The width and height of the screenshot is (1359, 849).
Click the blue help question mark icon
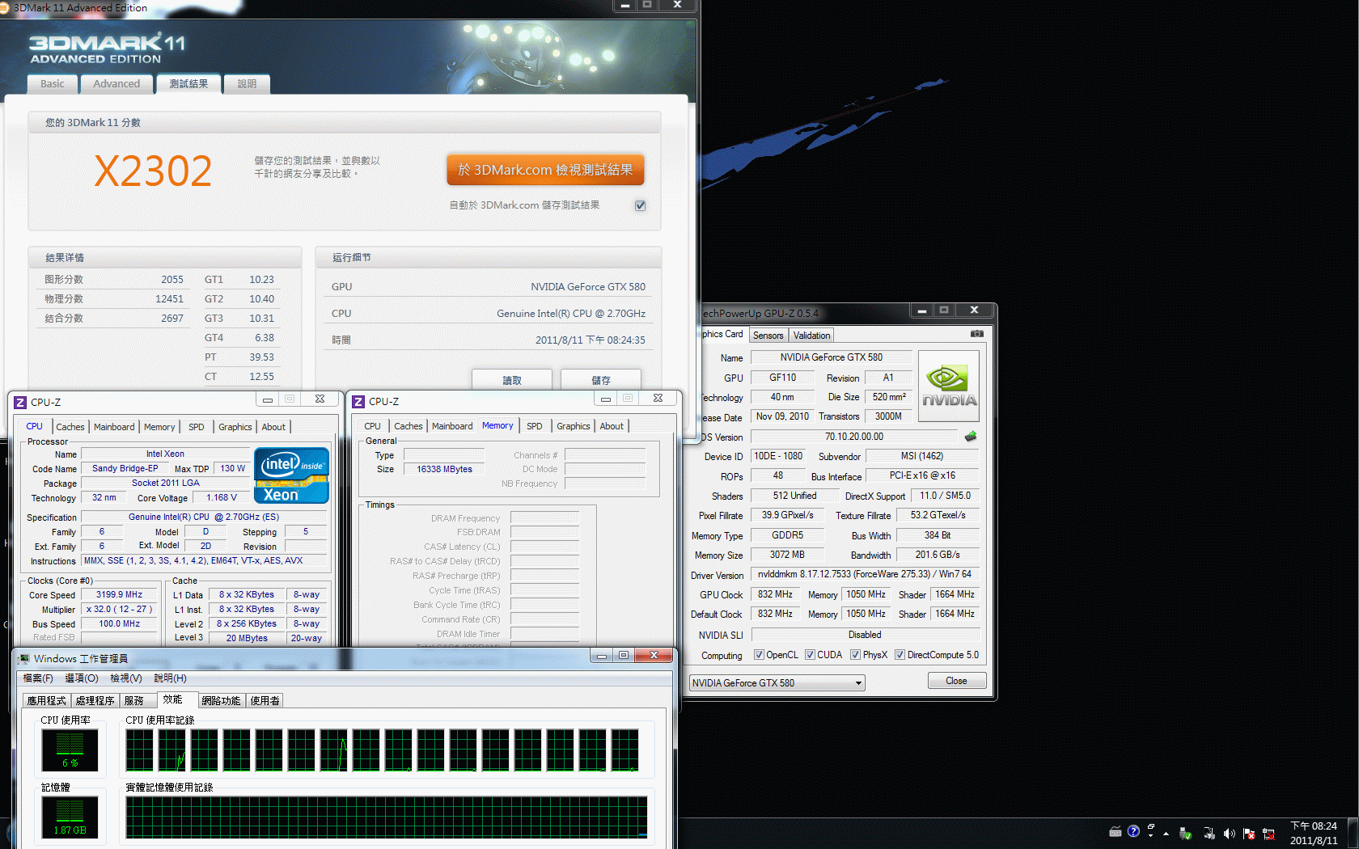(1133, 831)
